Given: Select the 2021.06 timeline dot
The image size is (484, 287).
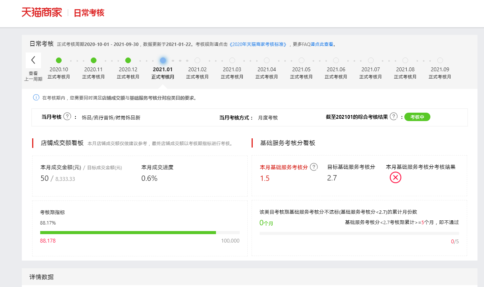Looking at the screenshot, I should 336,60.
